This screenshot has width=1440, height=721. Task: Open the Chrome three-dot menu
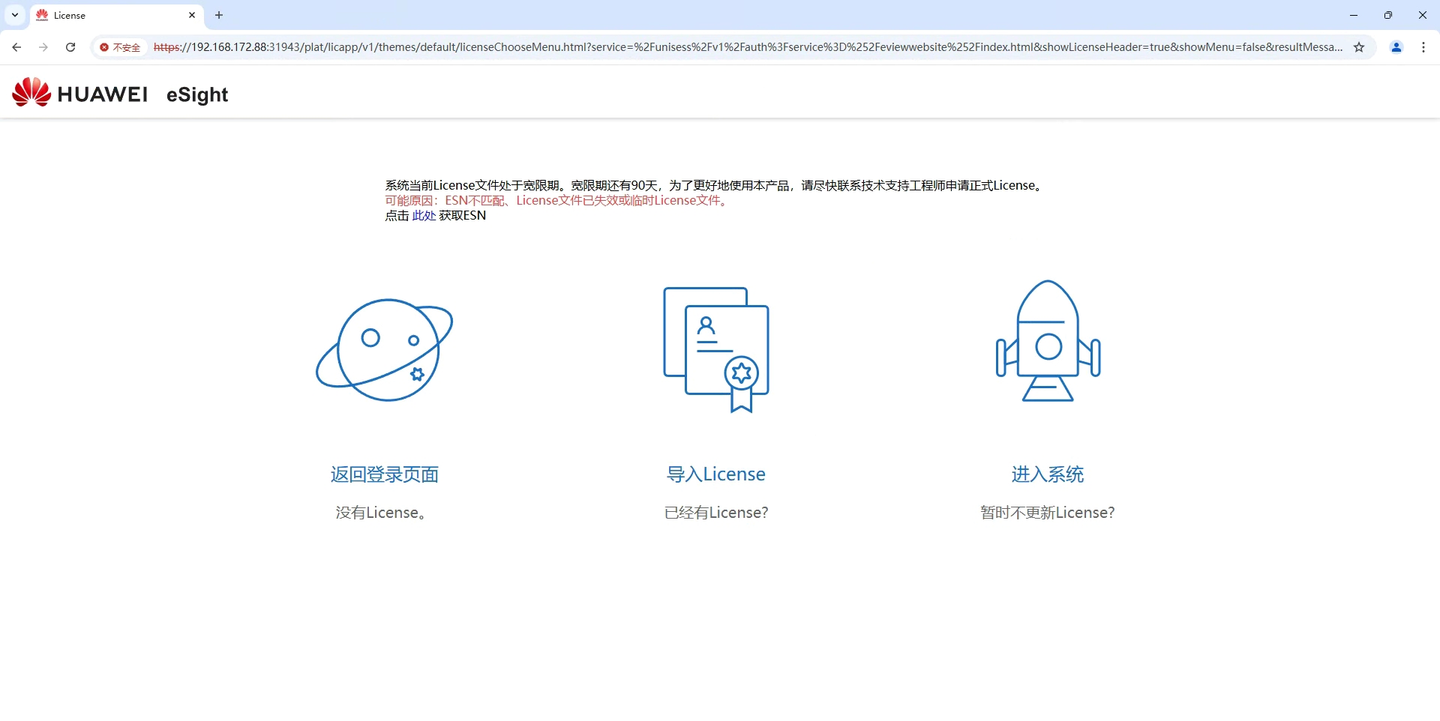pyautogui.click(x=1423, y=47)
